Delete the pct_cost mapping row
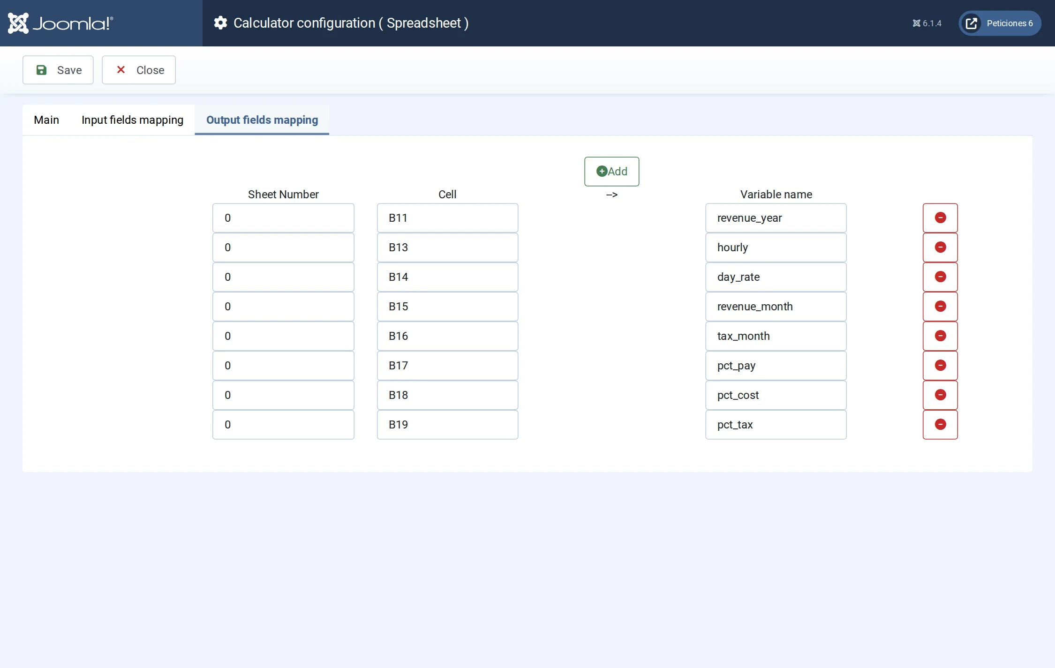This screenshot has height=668, width=1055. pos(940,395)
